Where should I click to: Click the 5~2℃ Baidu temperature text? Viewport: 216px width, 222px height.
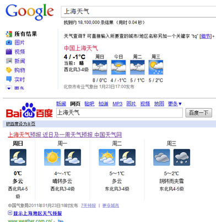(171, 173)
